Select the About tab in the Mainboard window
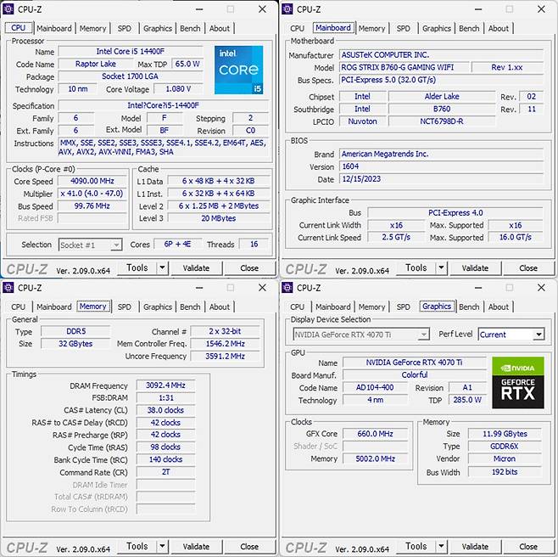Screen dimensions: 558x557 pos(499,28)
